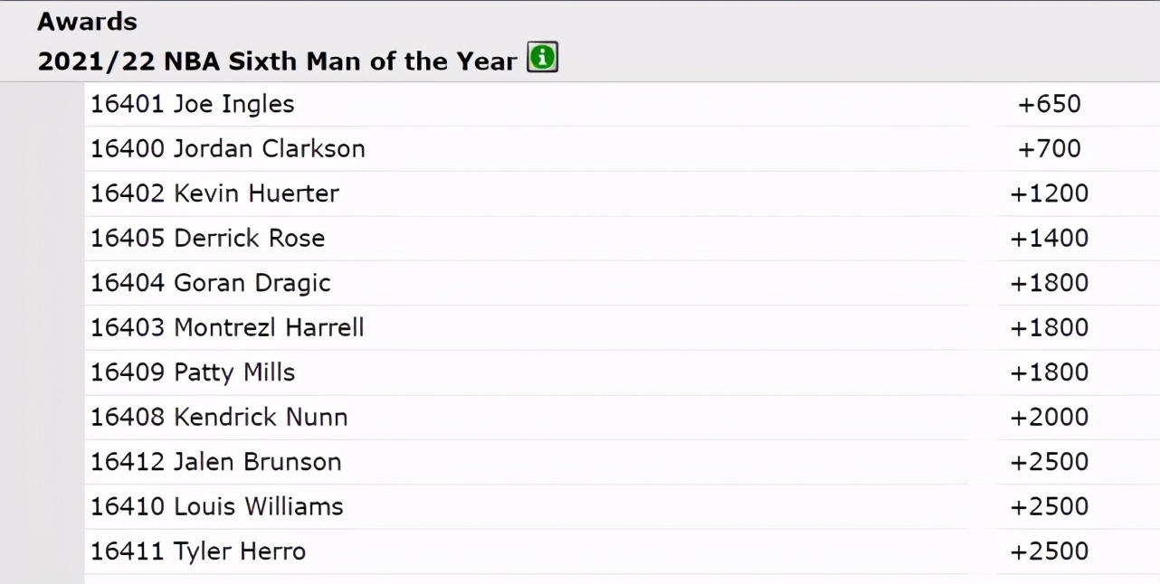The width and height of the screenshot is (1160, 584).
Task: Choose Patty Mills +1800 odds
Action: (x=1050, y=372)
